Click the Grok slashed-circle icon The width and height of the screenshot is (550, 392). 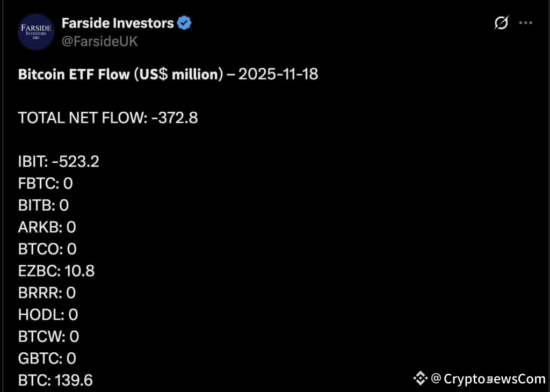pos(501,23)
